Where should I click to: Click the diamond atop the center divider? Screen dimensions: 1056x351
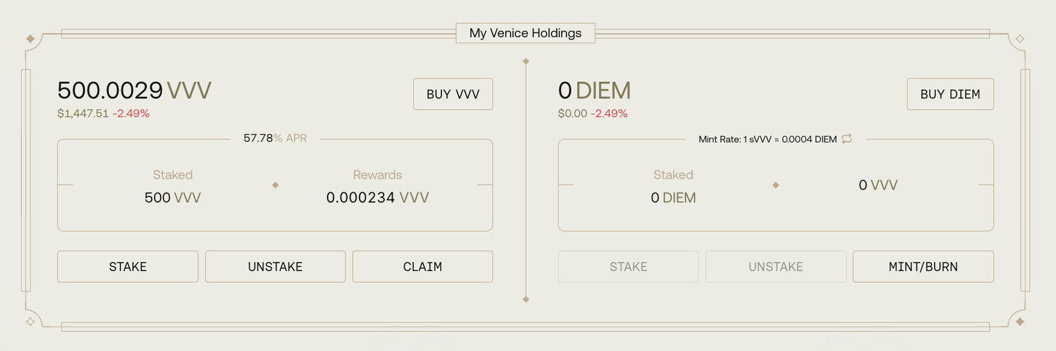[526, 61]
